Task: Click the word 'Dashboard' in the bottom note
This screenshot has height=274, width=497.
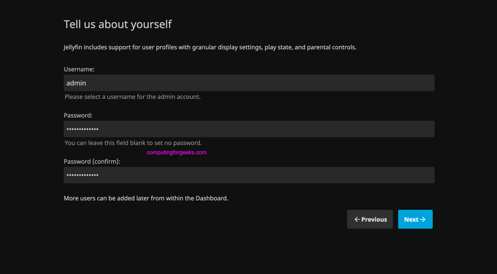Action: 211,198
